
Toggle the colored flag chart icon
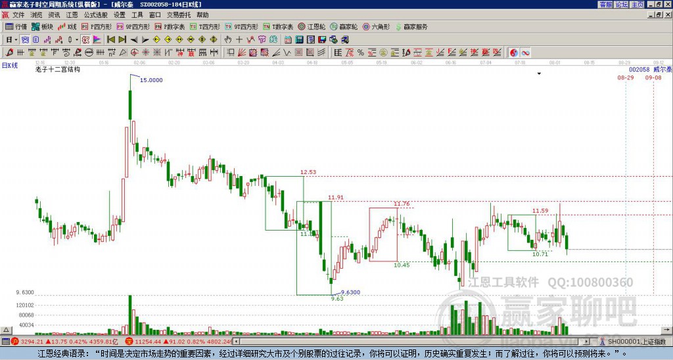(97, 40)
